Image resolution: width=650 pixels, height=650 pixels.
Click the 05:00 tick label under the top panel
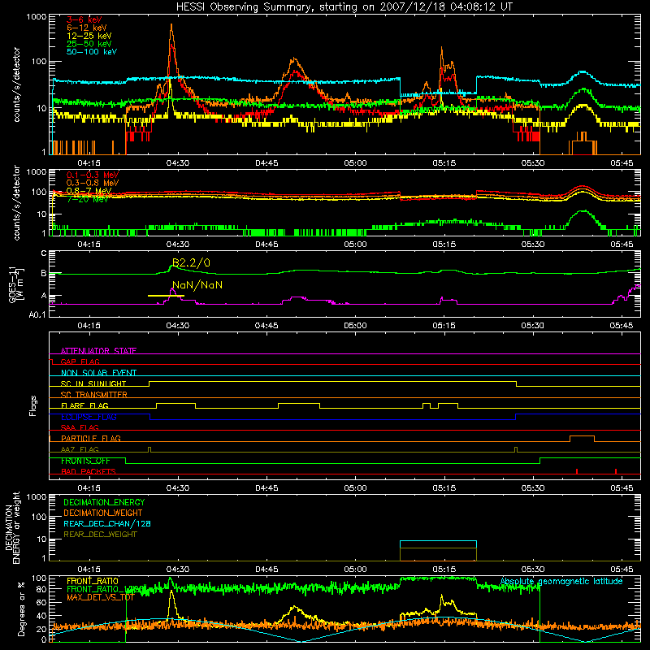[355, 163]
